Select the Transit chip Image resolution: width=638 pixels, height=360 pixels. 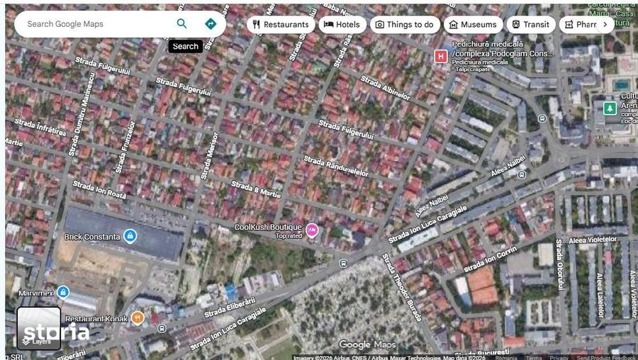pyautogui.click(x=530, y=24)
